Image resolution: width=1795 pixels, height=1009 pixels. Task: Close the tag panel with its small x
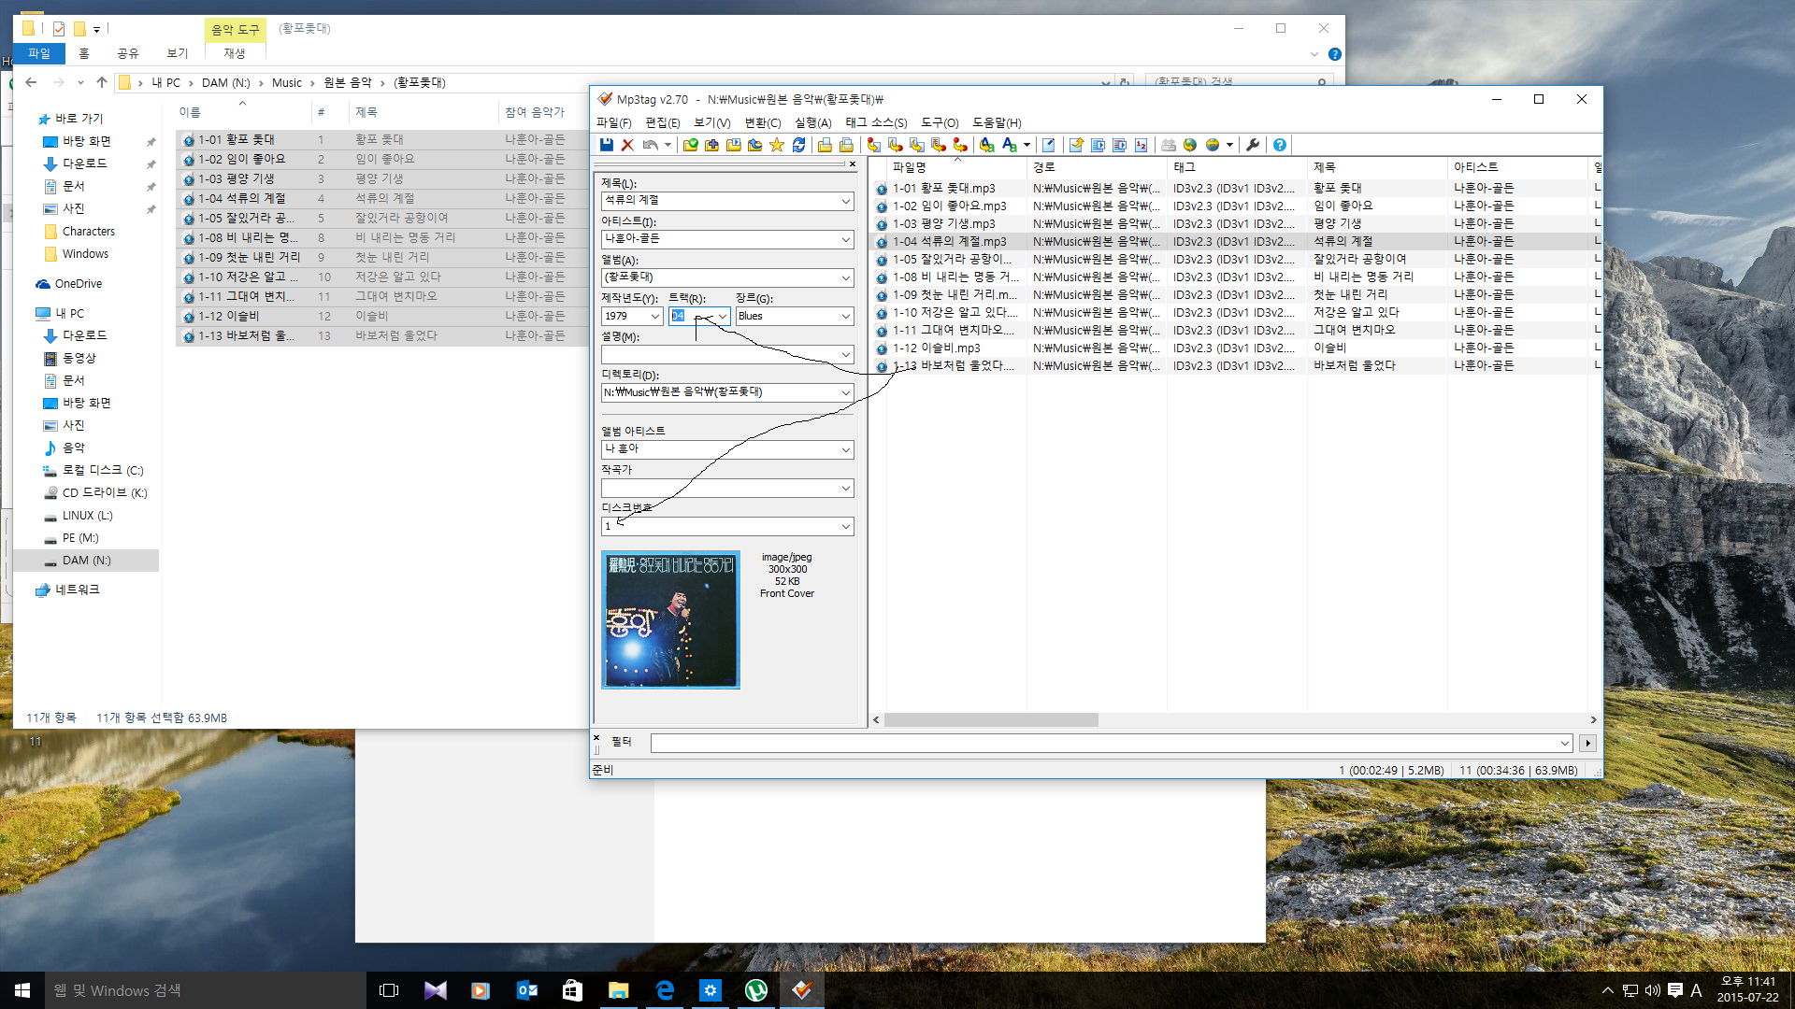852,163
